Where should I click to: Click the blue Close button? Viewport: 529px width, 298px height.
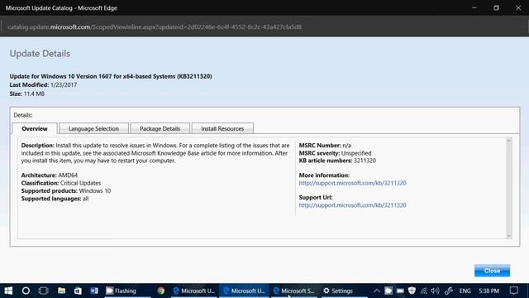click(x=493, y=271)
